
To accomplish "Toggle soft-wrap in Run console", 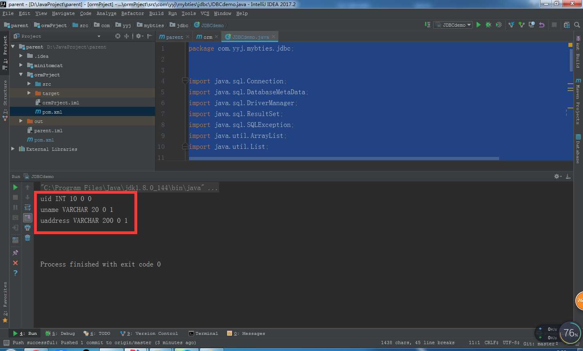I will pyautogui.click(x=28, y=207).
